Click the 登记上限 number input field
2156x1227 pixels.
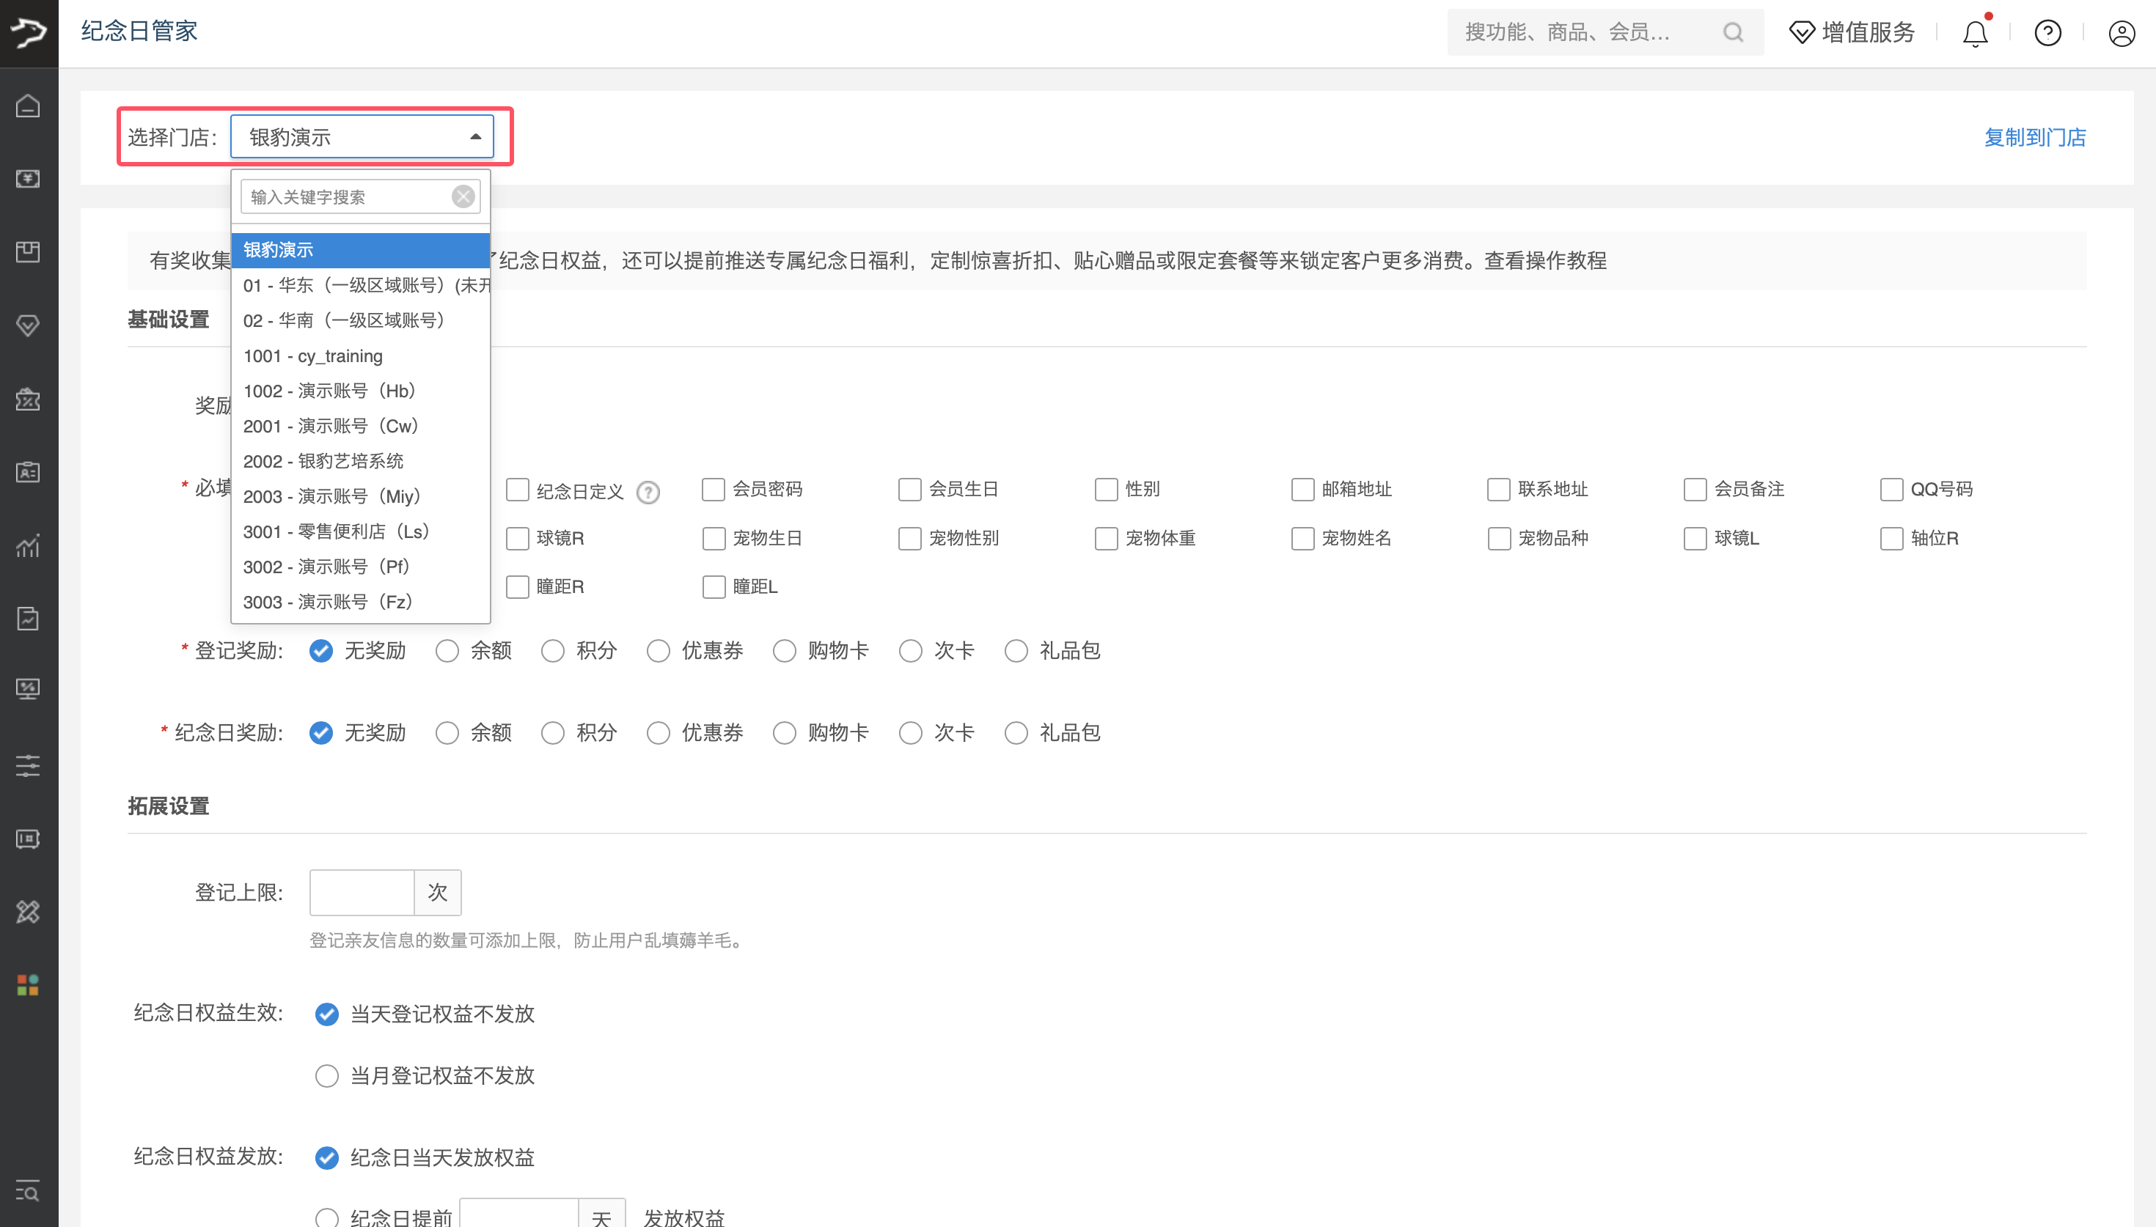(361, 891)
